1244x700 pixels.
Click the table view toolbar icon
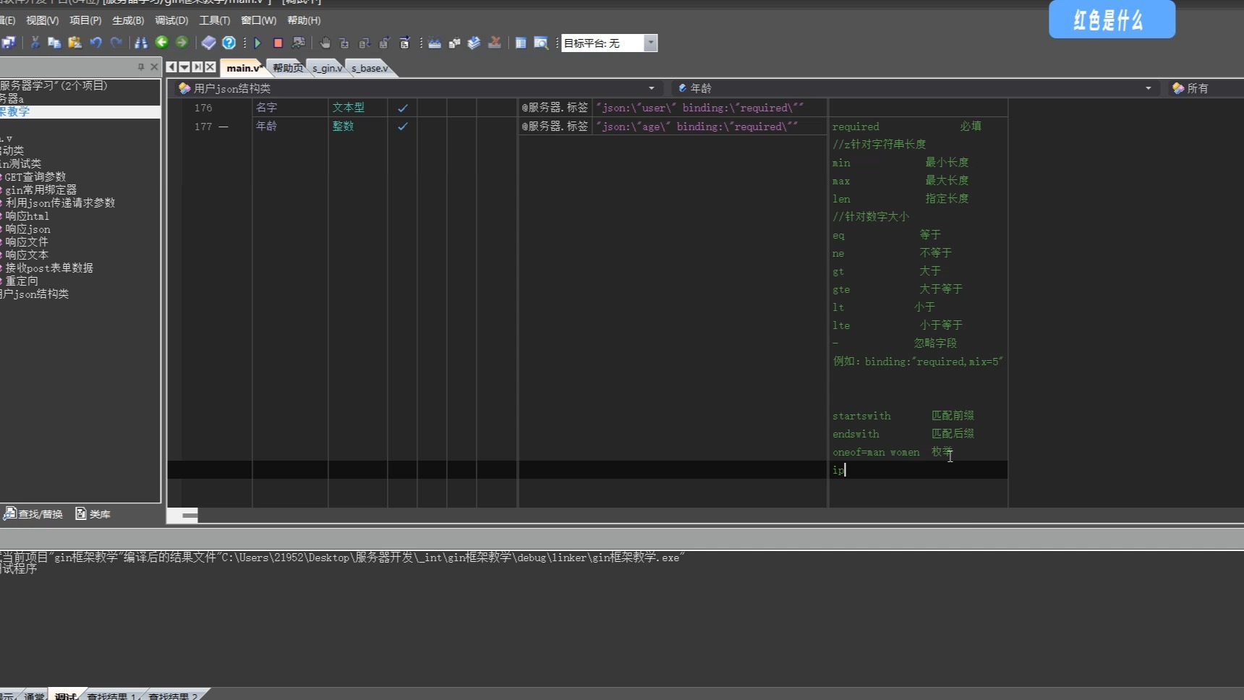[520, 43]
